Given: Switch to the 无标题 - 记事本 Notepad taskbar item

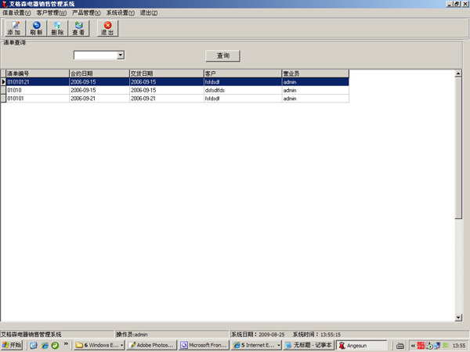Looking at the screenshot, I should (x=309, y=345).
